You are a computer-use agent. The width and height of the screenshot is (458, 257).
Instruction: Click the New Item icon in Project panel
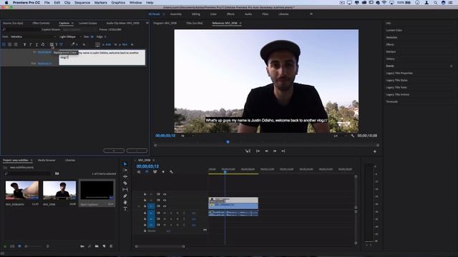pos(104,246)
